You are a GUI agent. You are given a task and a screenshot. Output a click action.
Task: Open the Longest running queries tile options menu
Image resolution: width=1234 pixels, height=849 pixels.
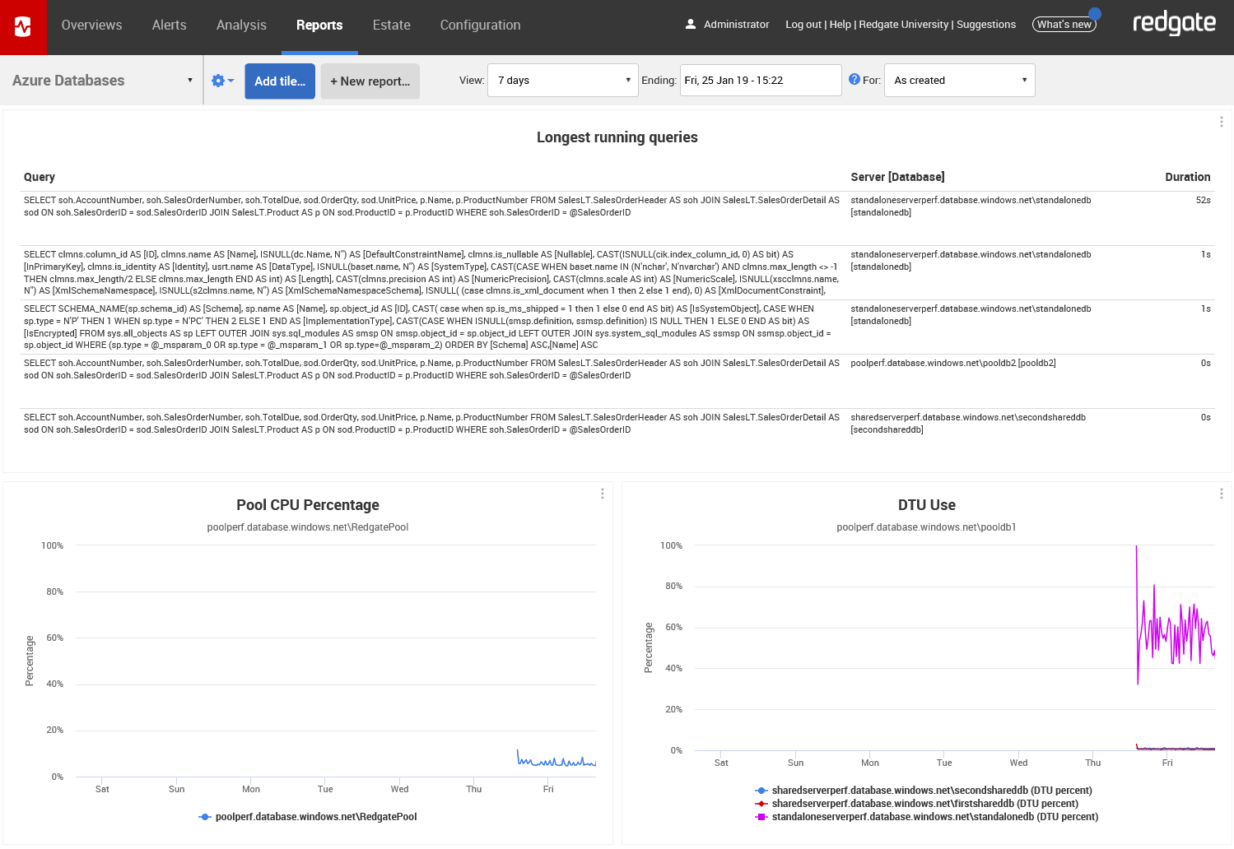(1222, 121)
